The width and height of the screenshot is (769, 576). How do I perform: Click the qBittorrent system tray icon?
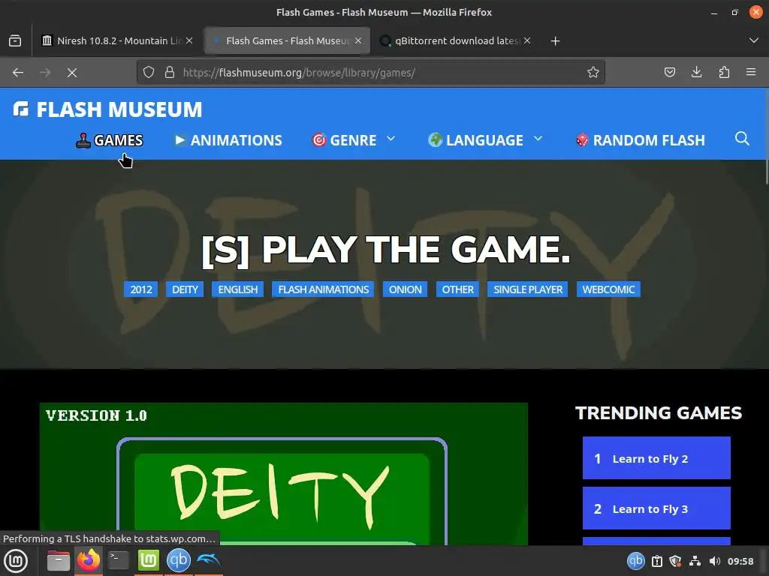(635, 561)
